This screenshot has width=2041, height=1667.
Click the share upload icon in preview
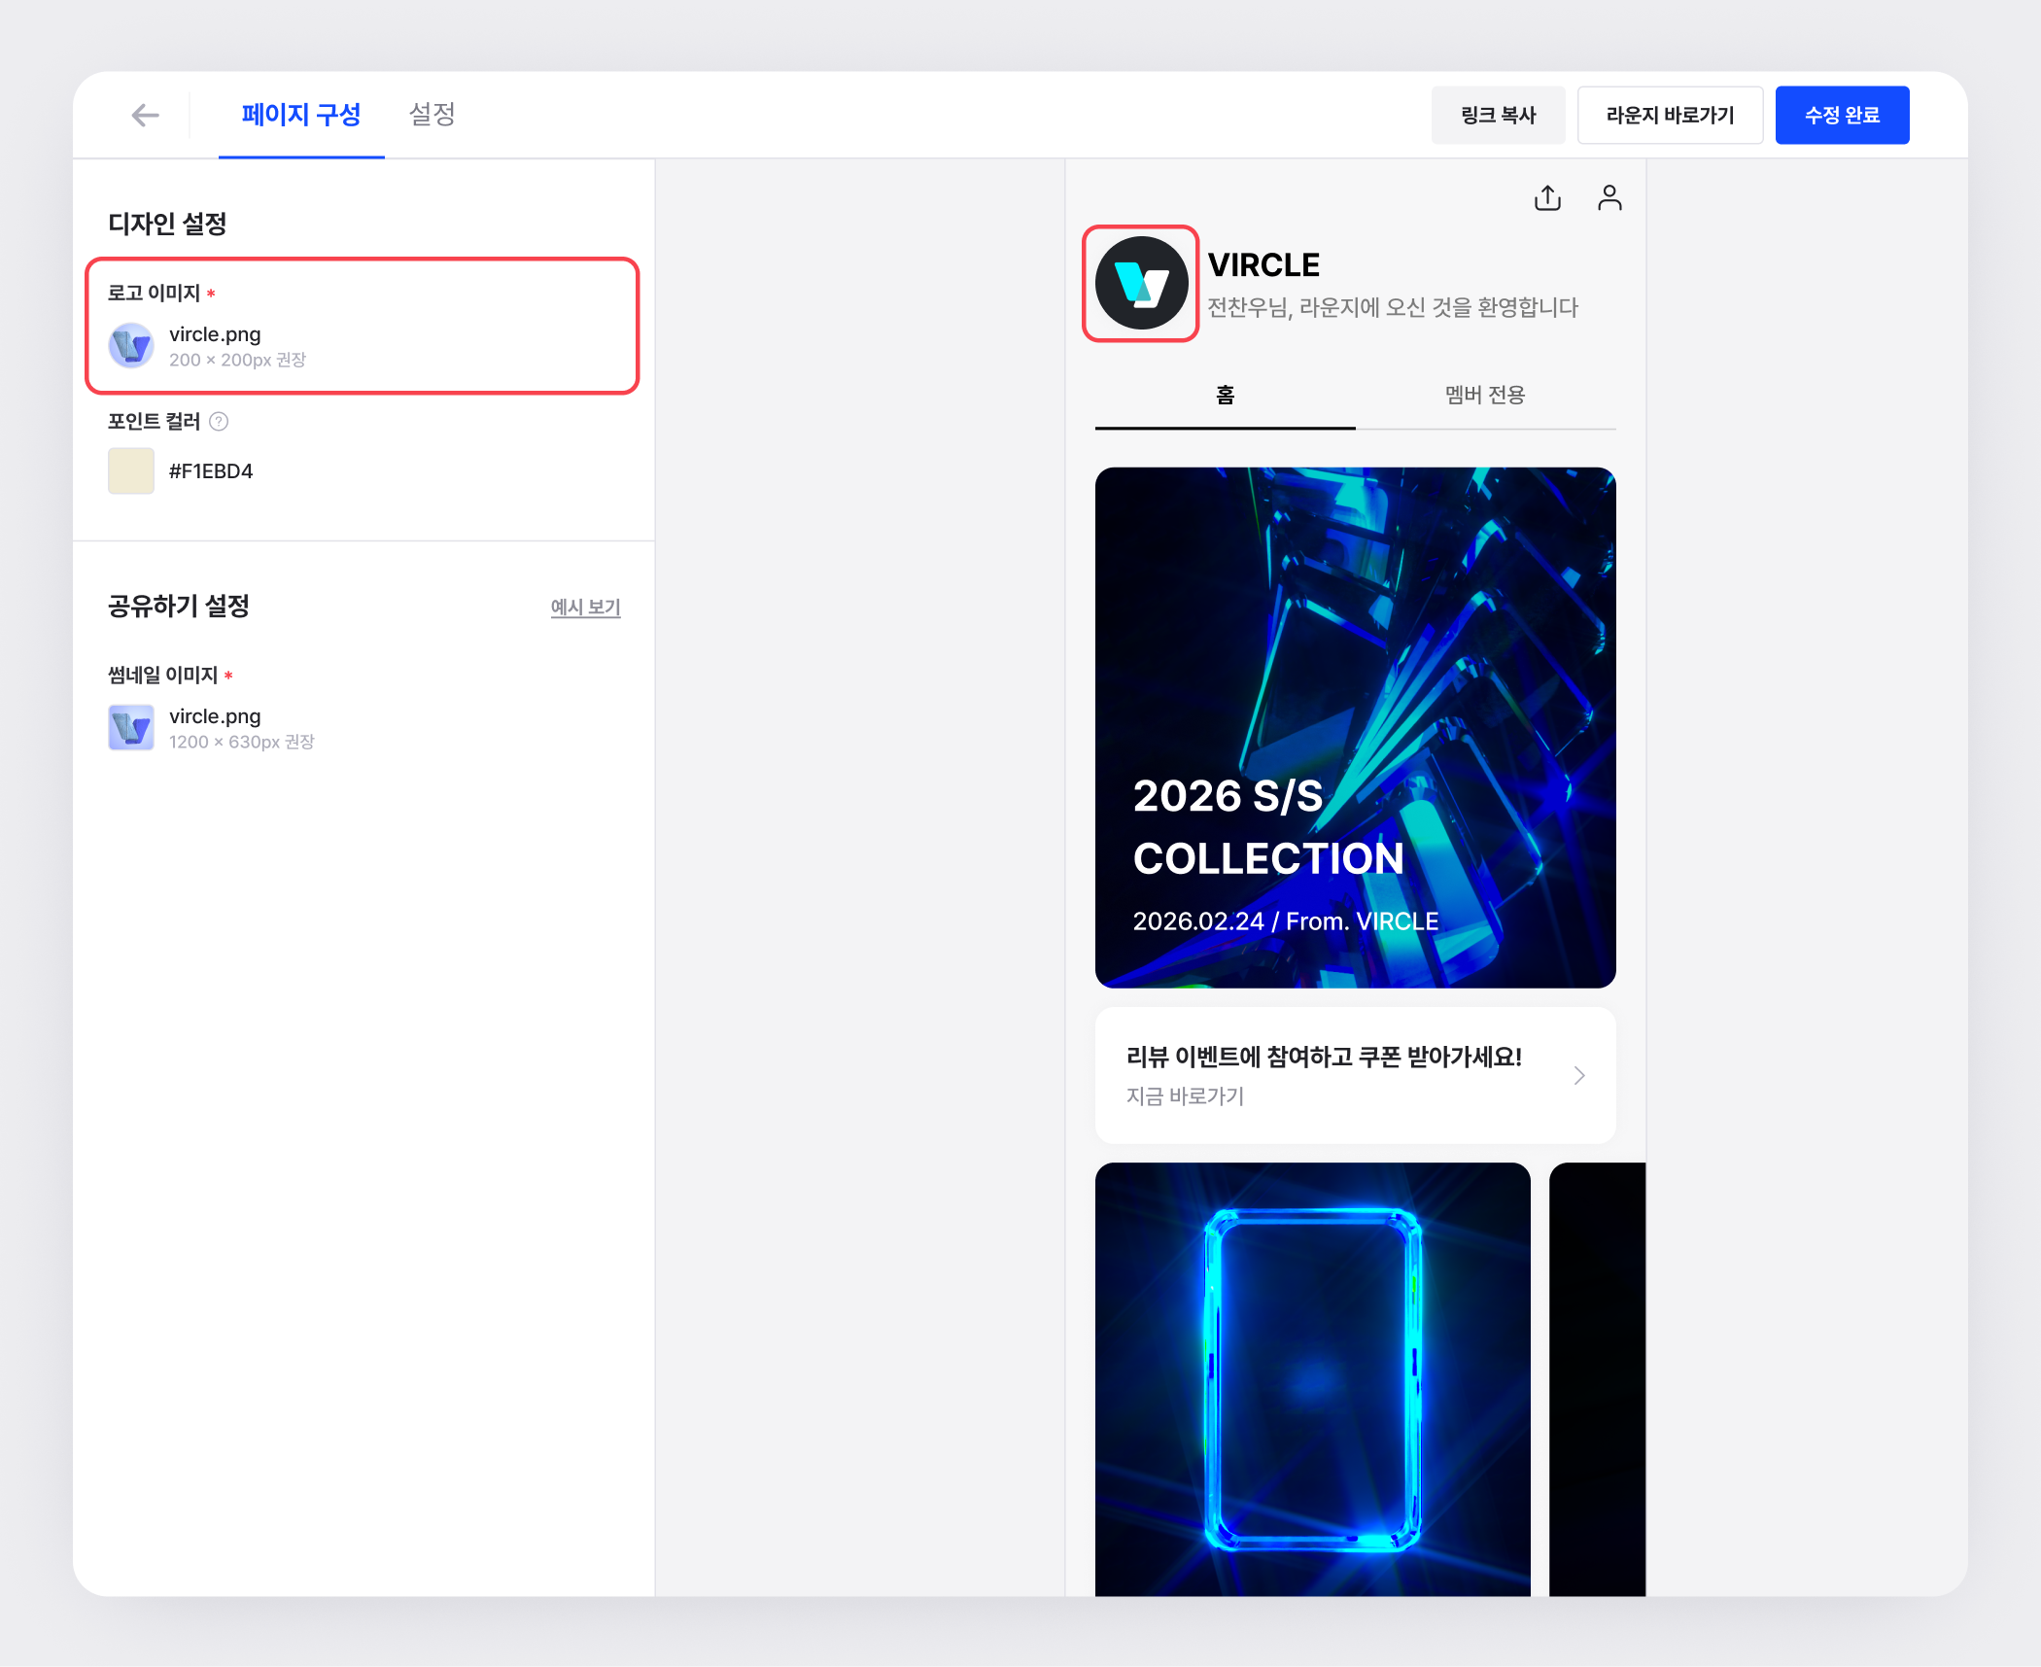[1547, 198]
